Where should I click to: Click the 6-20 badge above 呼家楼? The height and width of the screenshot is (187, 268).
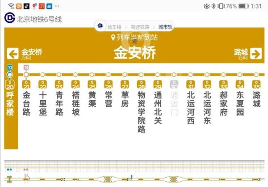pos(10,85)
